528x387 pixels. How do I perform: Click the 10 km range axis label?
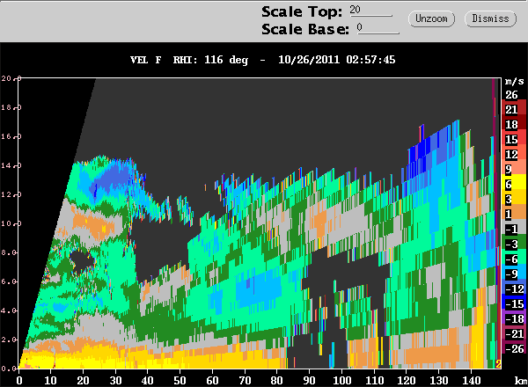(51, 381)
